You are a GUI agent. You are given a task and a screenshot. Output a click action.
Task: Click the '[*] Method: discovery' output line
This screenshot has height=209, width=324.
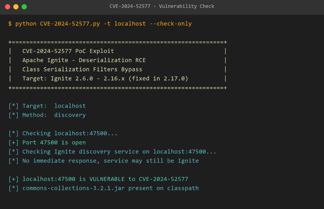click(x=47, y=115)
